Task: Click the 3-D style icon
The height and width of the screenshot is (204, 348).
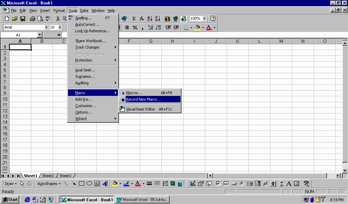Action: click(181, 184)
